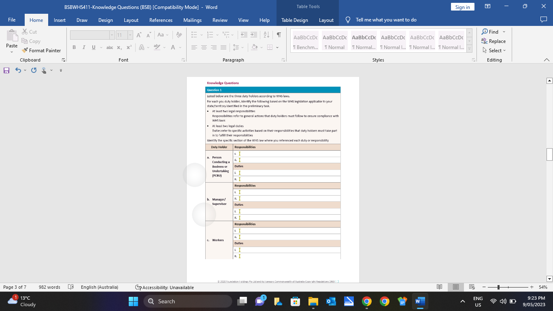553x311 pixels.
Task: Click the Replace tool in Editing group
Action: click(493, 41)
